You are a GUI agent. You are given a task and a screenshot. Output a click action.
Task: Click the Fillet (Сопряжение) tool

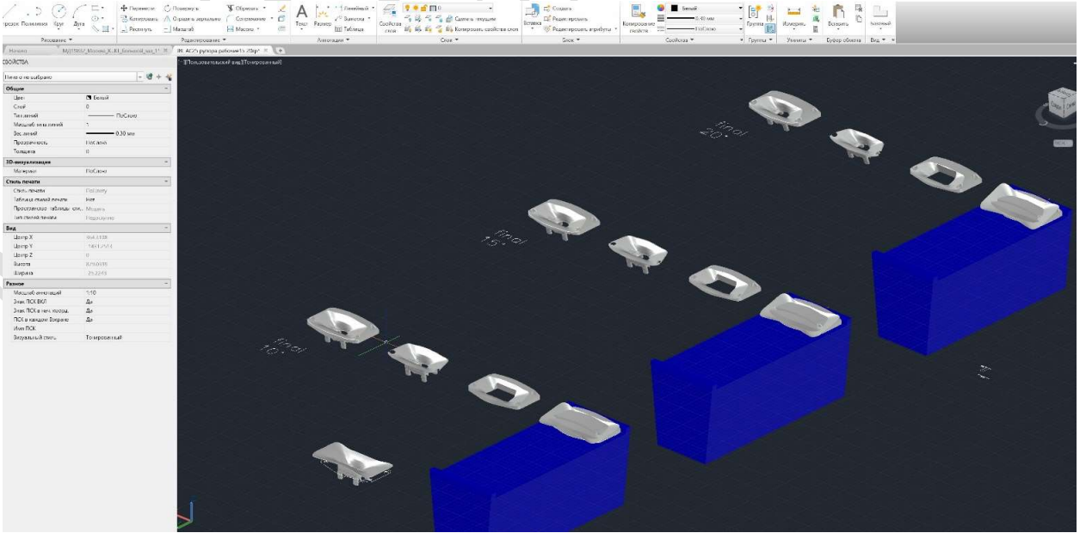click(x=248, y=18)
